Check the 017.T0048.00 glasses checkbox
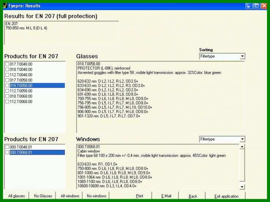Viewport: 270px width, 202px height. point(7,64)
